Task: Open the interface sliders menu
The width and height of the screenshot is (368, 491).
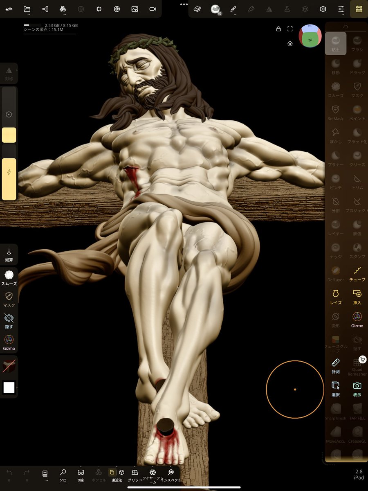Action: click(341, 9)
